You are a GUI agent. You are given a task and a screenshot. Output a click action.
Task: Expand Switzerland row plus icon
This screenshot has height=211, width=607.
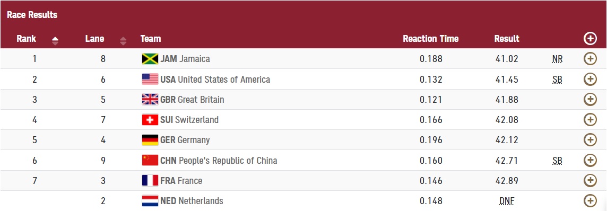coord(589,120)
